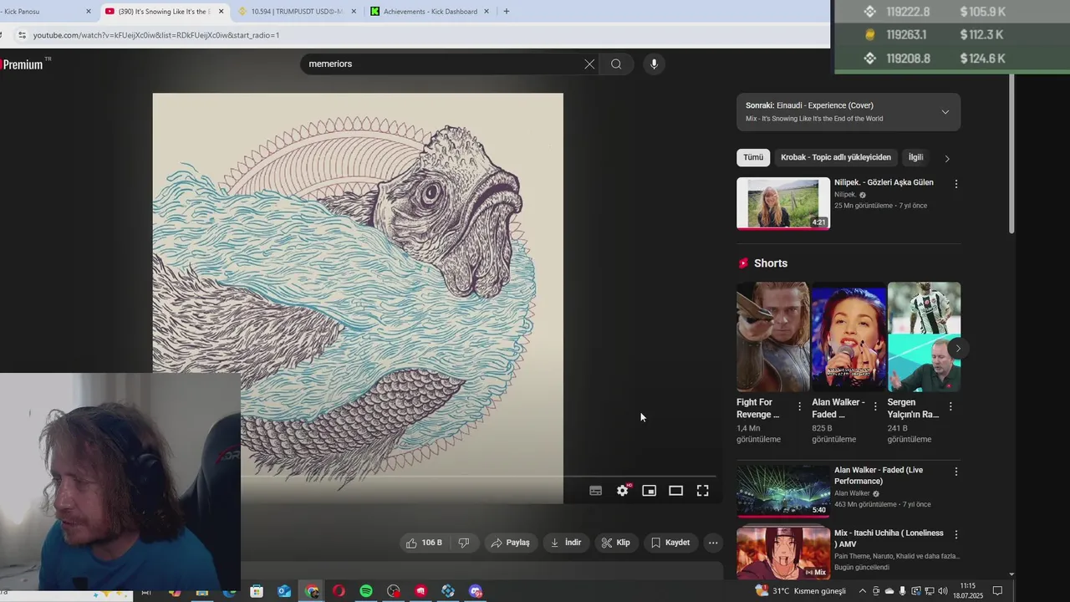Click the microphone system tray icon

tap(902, 591)
